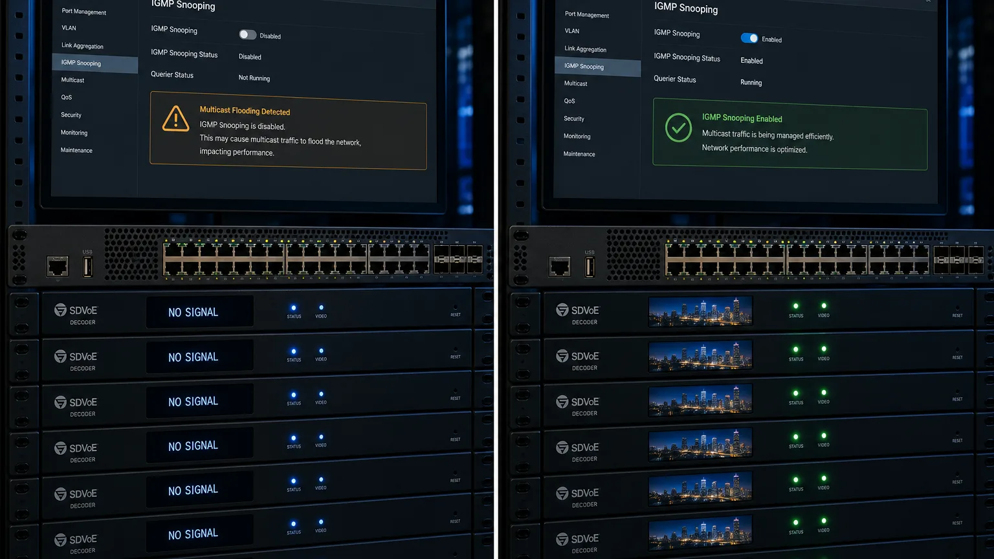Open VLAN in the left panel sidebar
The image size is (994, 559).
coord(69,28)
